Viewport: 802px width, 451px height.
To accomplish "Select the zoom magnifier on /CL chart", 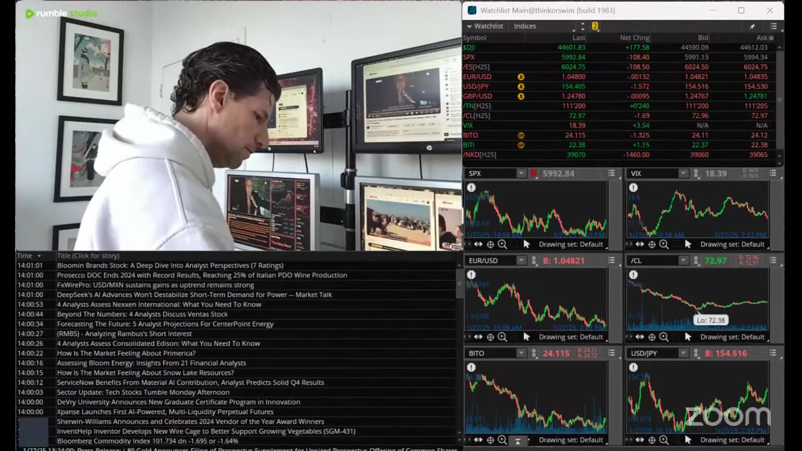I will click(x=664, y=337).
